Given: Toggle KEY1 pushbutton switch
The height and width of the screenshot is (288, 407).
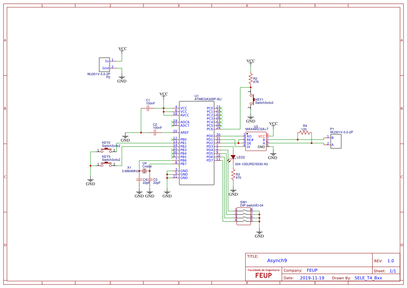Looking at the screenshot, I should pos(253,100).
